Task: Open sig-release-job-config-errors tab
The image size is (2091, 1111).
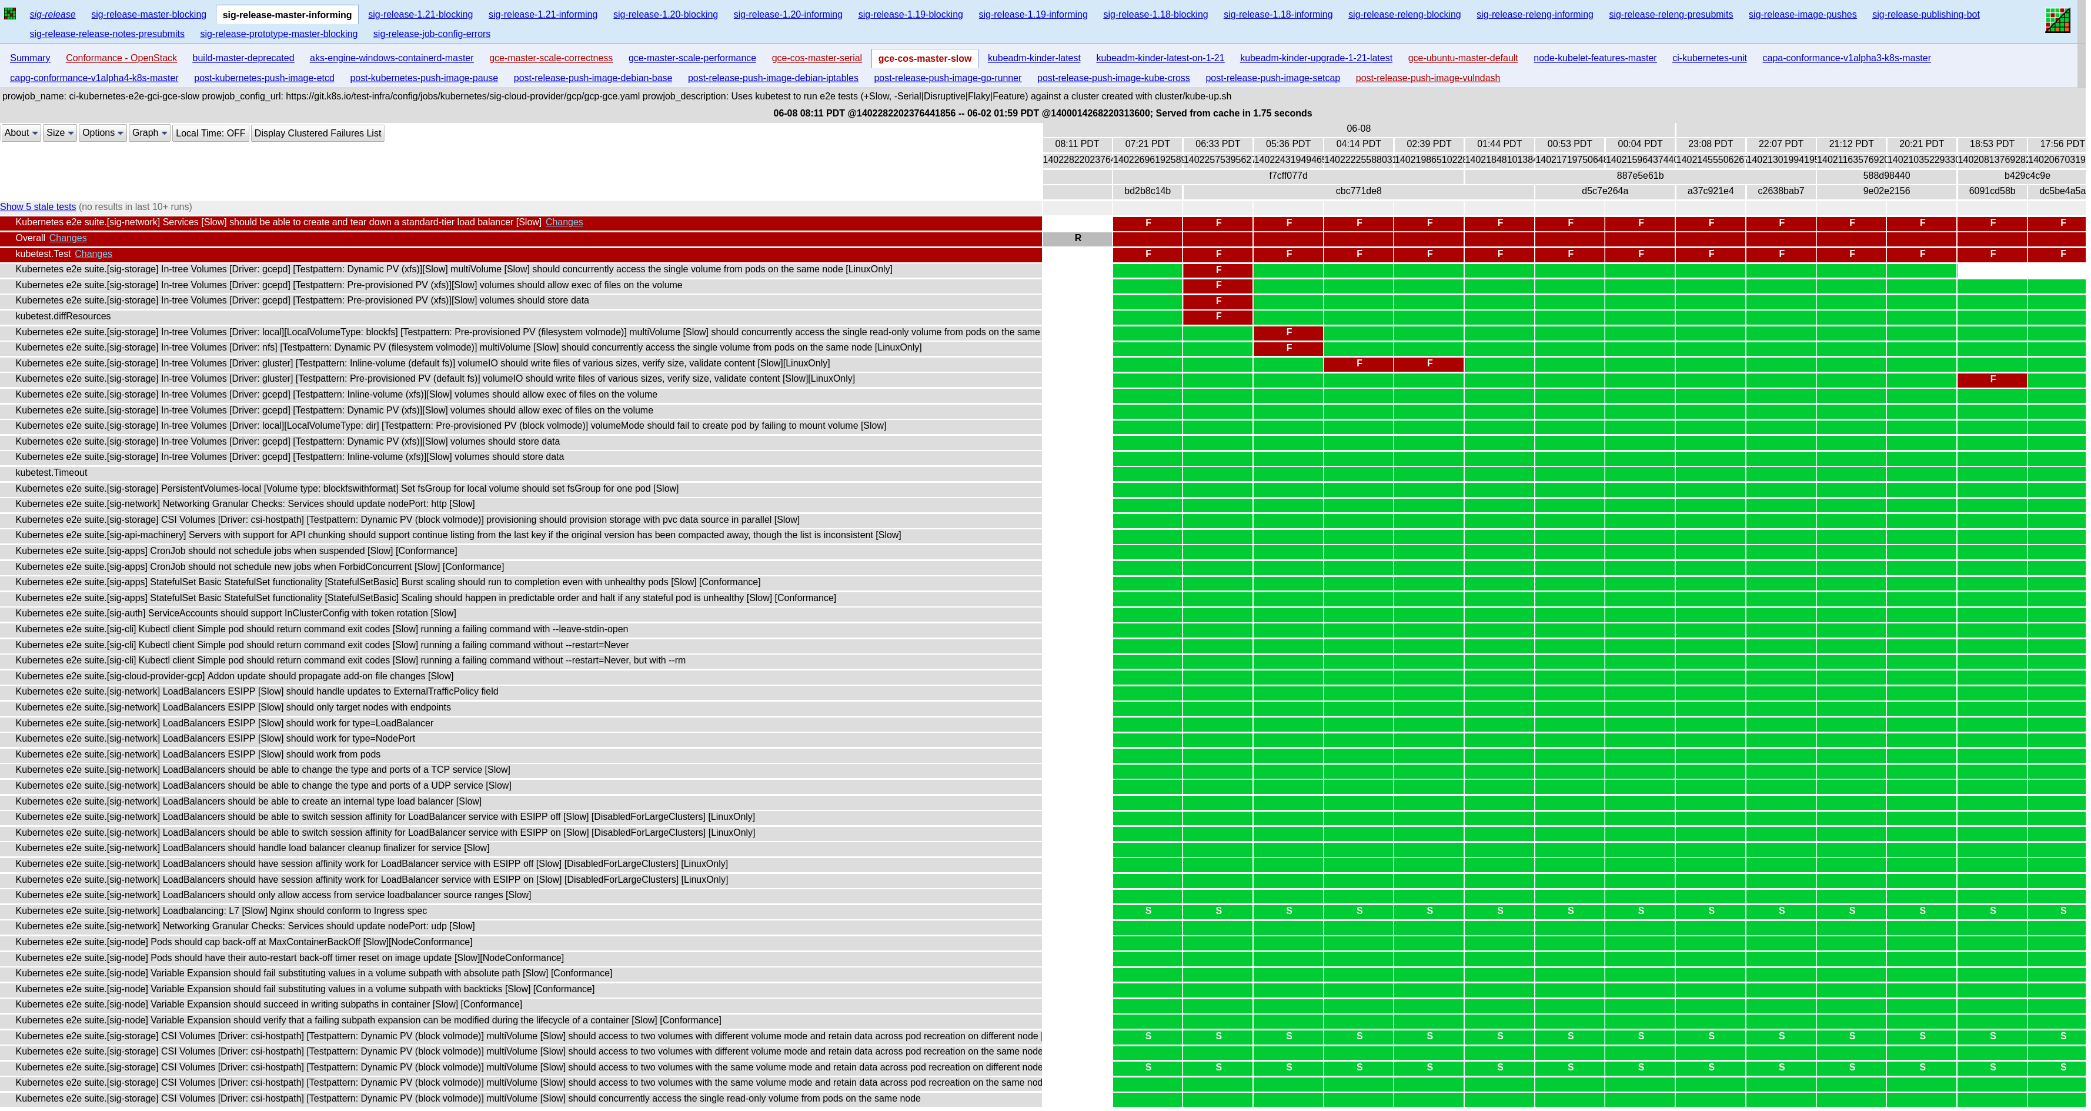Action: (x=431, y=34)
